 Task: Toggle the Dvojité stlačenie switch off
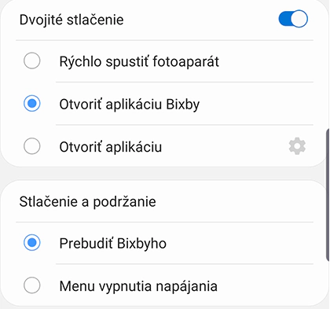[x=293, y=19]
